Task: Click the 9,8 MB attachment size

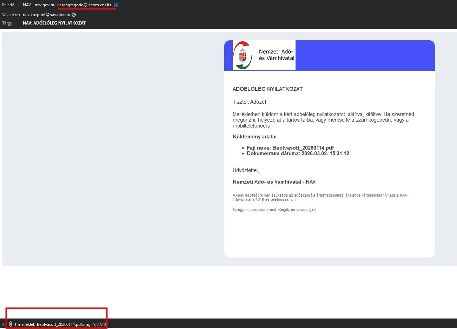Action: pos(99,324)
